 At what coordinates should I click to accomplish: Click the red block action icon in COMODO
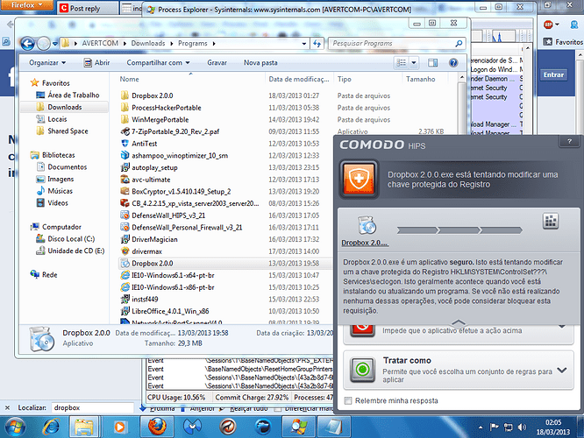click(x=362, y=329)
